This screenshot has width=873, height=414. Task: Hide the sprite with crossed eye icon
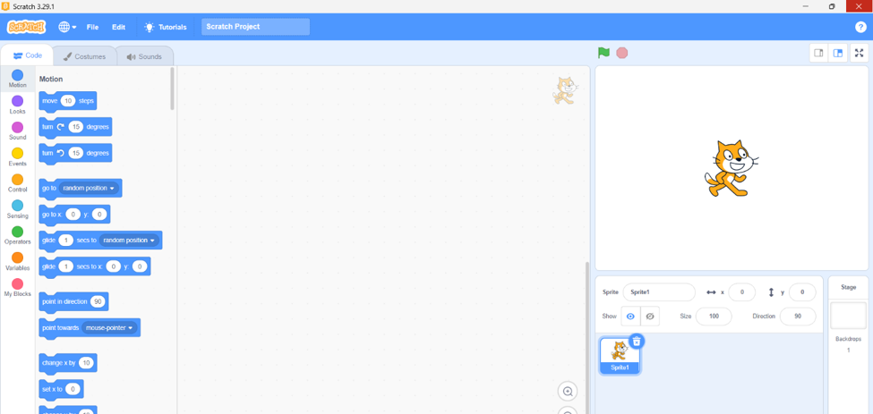tap(650, 317)
